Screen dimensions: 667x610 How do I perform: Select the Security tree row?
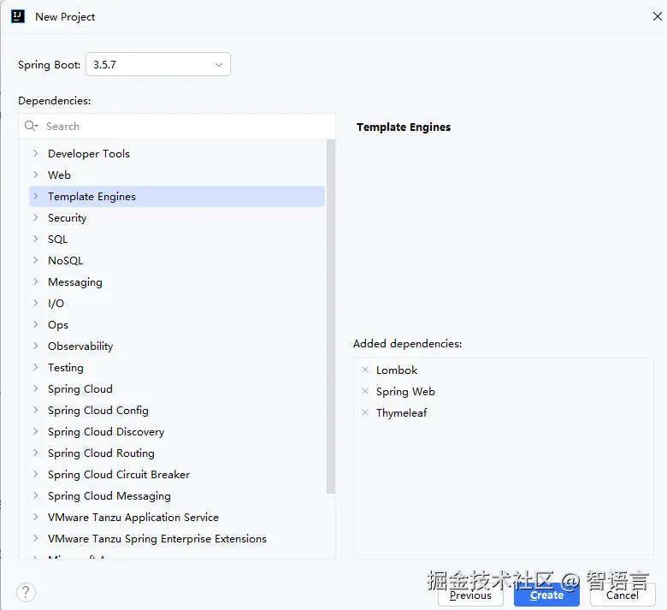tap(177, 218)
